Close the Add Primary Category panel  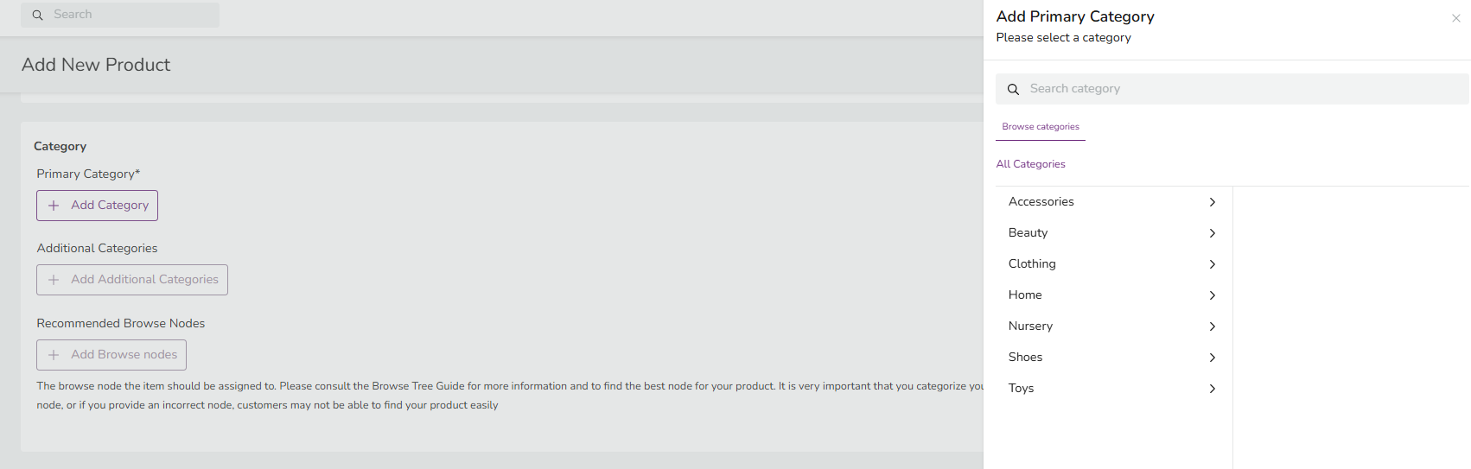tap(1455, 18)
